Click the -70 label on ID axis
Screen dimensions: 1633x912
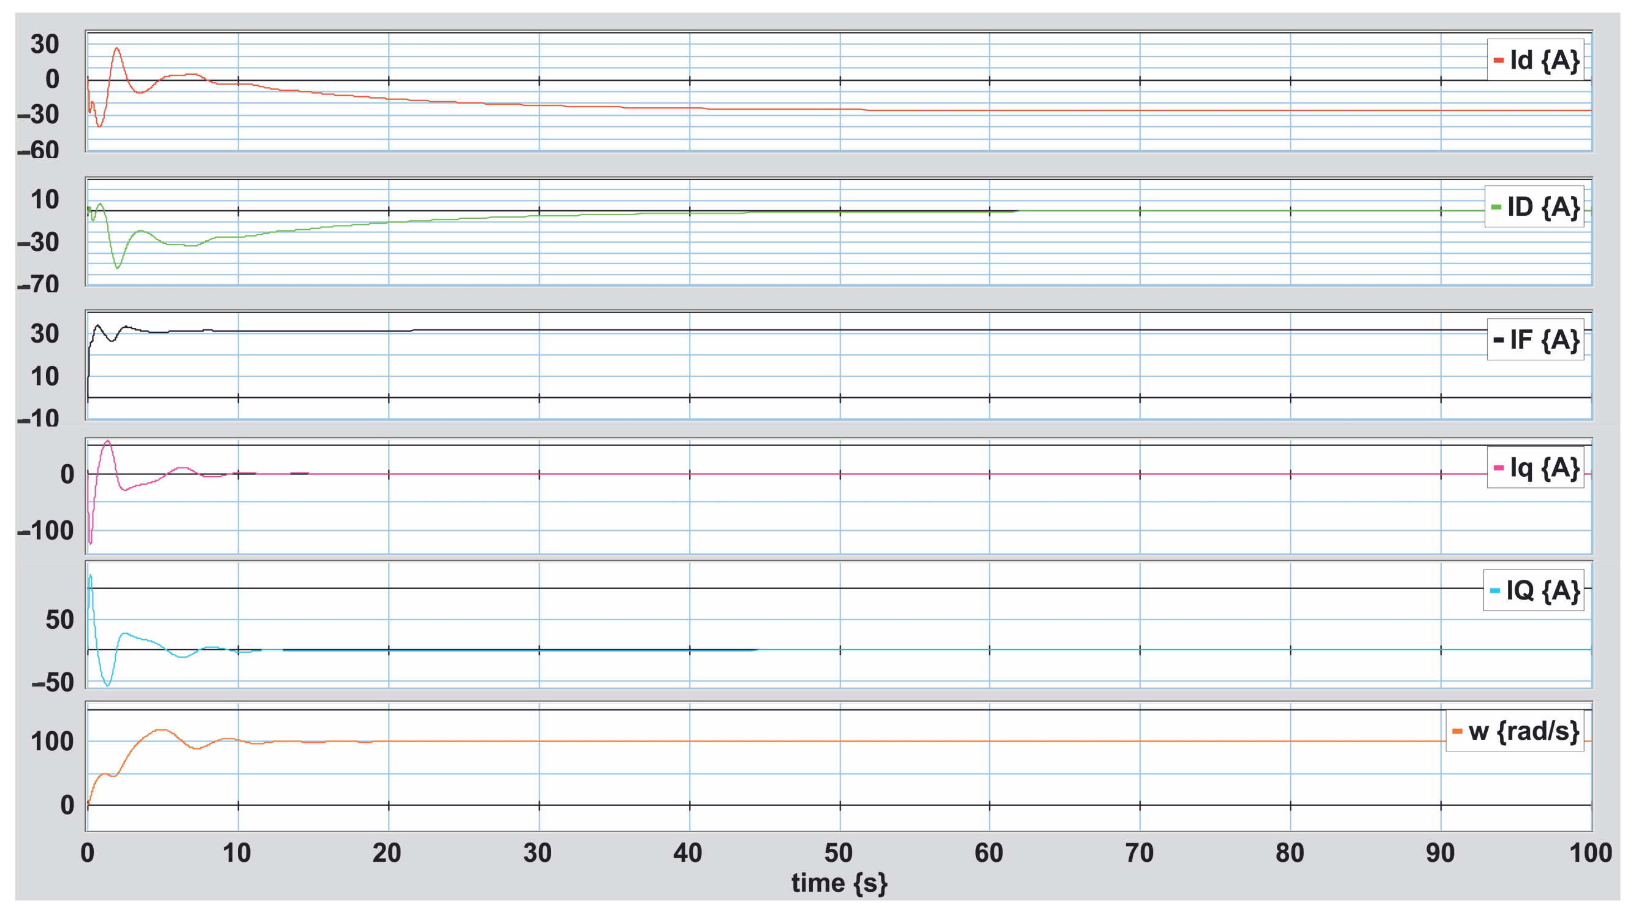click(38, 284)
